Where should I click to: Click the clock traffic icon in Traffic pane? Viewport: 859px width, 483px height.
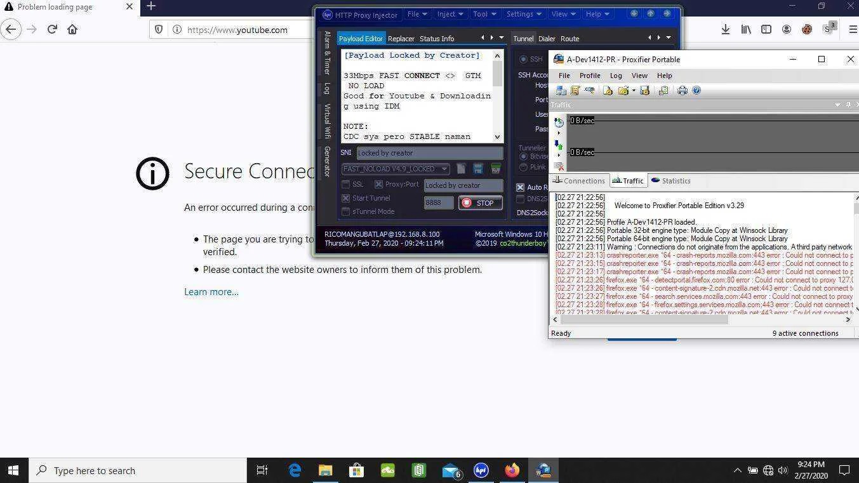pyautogui.click(x=559, y=122)
